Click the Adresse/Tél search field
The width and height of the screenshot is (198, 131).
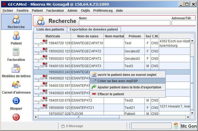click(x=183, y=23)
